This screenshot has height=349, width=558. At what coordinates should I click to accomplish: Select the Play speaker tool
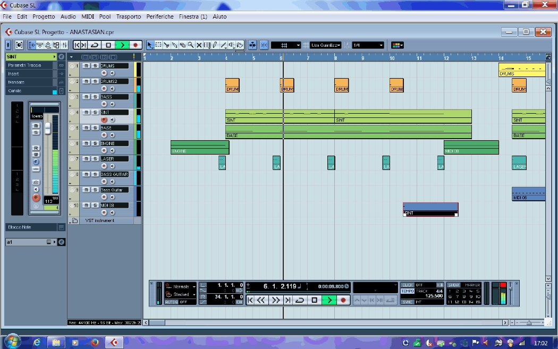tap(232, 45)
